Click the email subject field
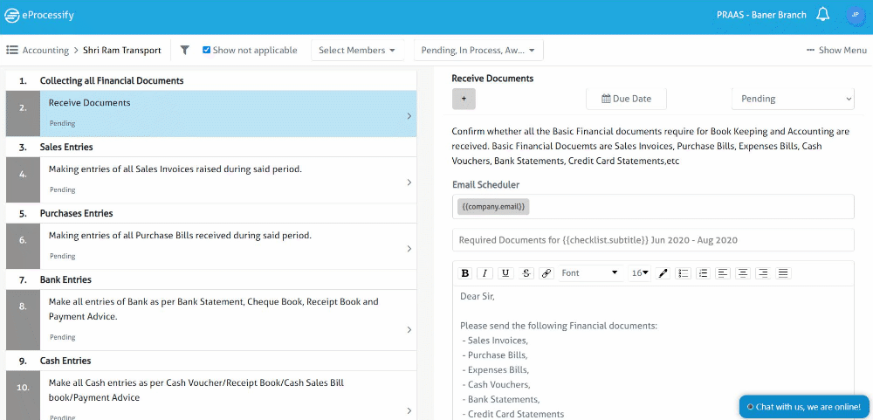The width and height of the screenshot is (873, 420). pyautogui.click(x=653, y=240)
